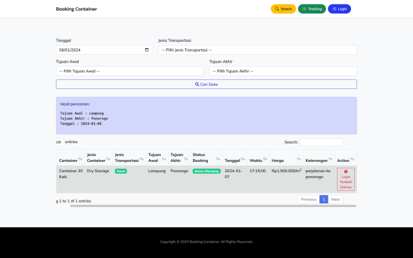This screenshot has height=258, width=413.
Task: Click the table Search input field
Action: pos(321,142)
